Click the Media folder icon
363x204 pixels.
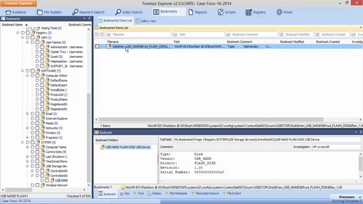(43, 124)
